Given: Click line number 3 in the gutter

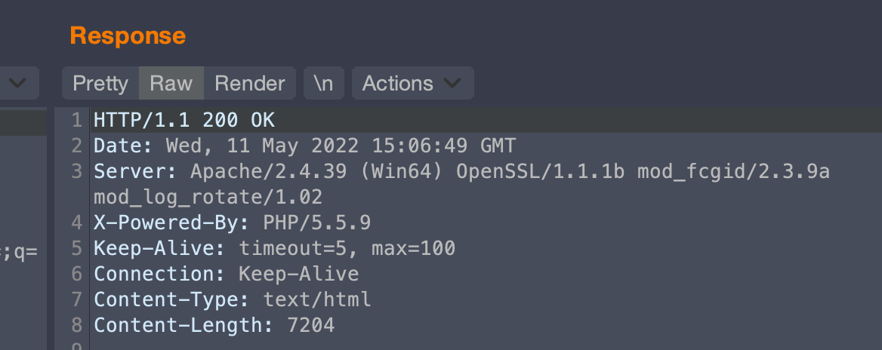Looking at the screenshot, I should click(x=76, y=171).
